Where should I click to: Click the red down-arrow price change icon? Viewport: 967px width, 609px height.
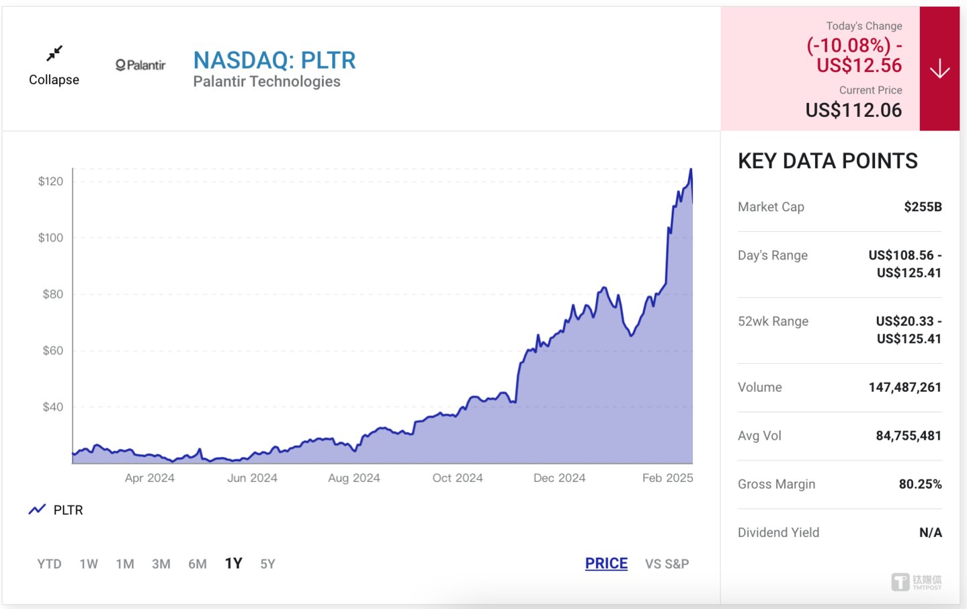coord(939,69)
